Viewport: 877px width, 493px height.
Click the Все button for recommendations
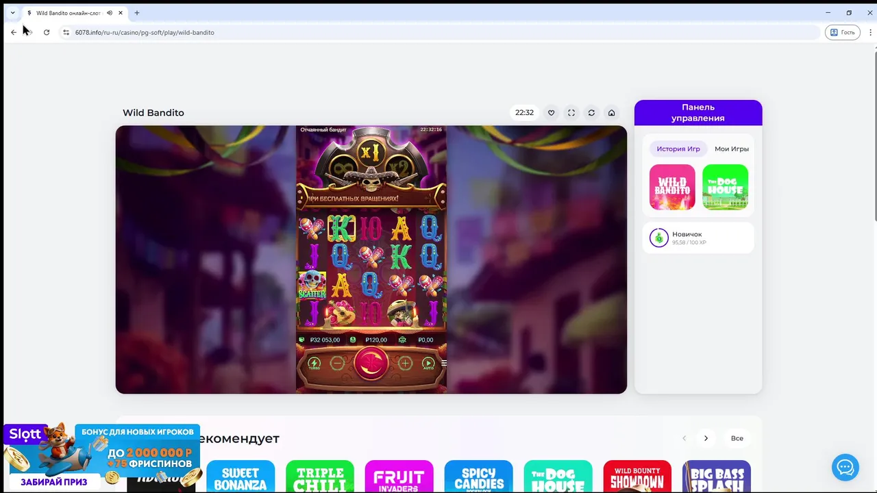[x=737, y=438]
